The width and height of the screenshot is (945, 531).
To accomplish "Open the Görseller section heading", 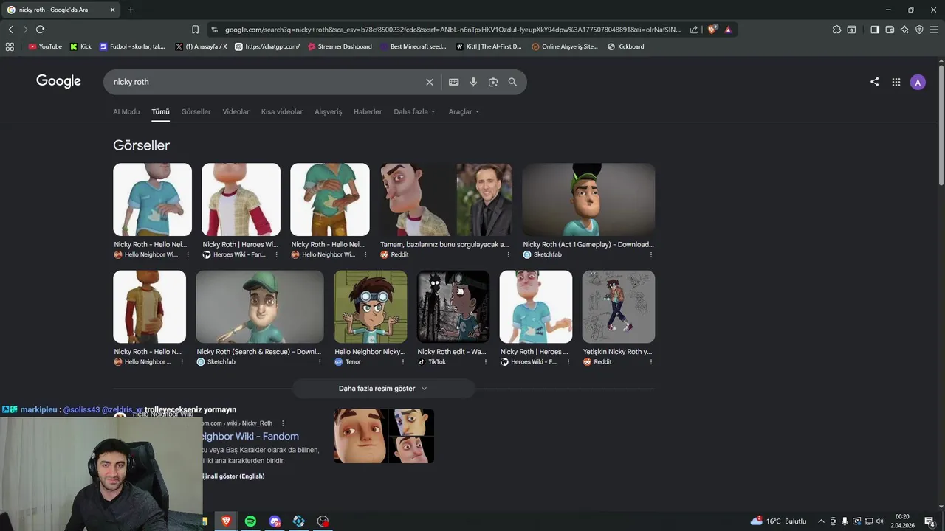I will point(141,145).
